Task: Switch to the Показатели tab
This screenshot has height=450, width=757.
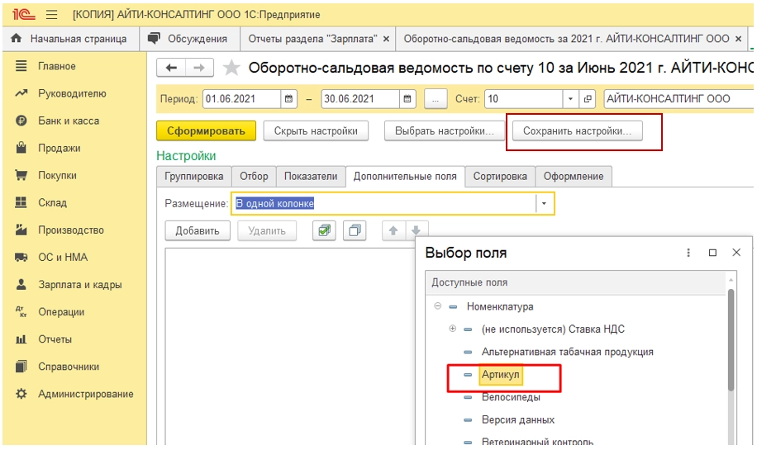Action: 311,177
